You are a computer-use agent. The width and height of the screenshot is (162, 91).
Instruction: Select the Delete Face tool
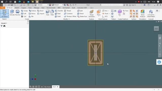click(82, 16)
